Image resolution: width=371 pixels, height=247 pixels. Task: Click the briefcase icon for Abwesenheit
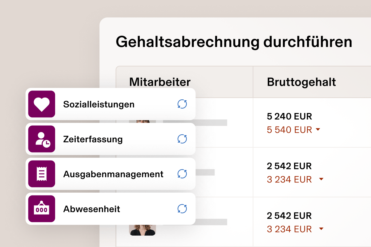click(x=41, y=209)
